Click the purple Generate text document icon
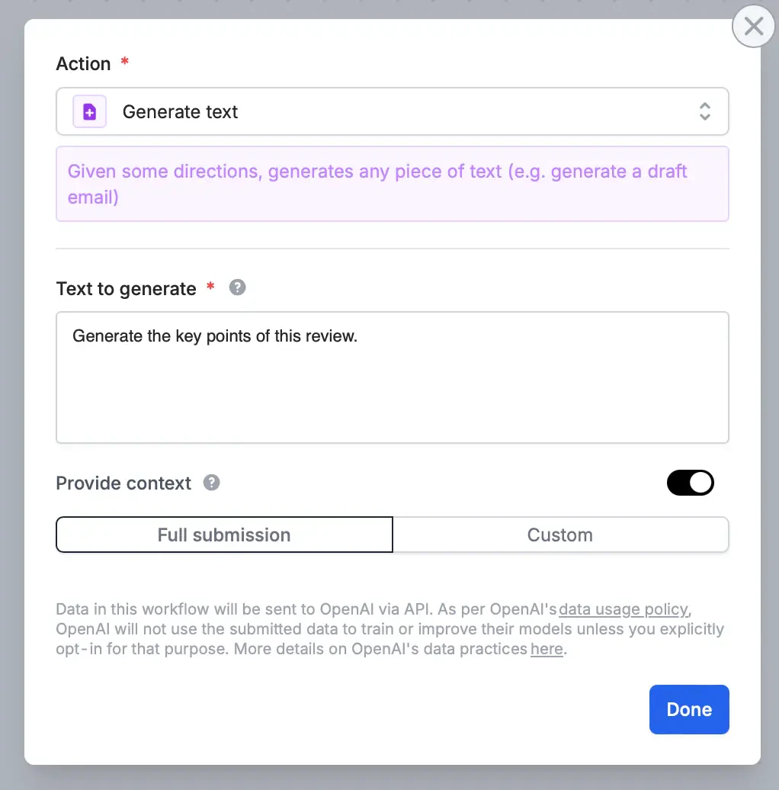The image size is (779, 790). point(89,111)
